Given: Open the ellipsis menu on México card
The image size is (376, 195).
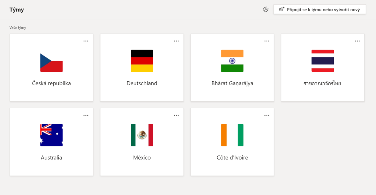Looking at the screenshot, I should [176, 115].
